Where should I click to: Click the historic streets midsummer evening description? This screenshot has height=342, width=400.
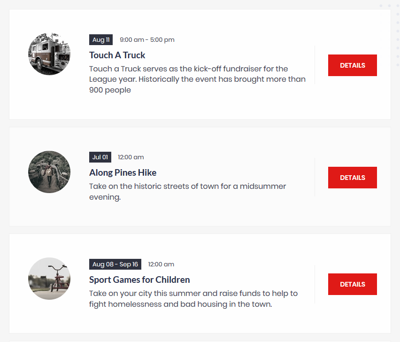pyautogui.click(x=187, y=192)
